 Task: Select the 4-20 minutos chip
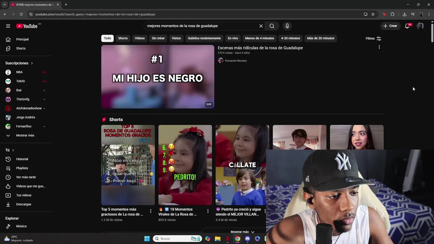291,38
